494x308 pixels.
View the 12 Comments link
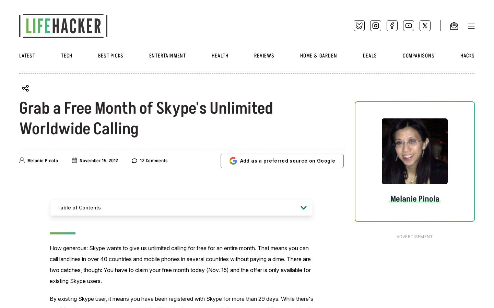[154, 161]
